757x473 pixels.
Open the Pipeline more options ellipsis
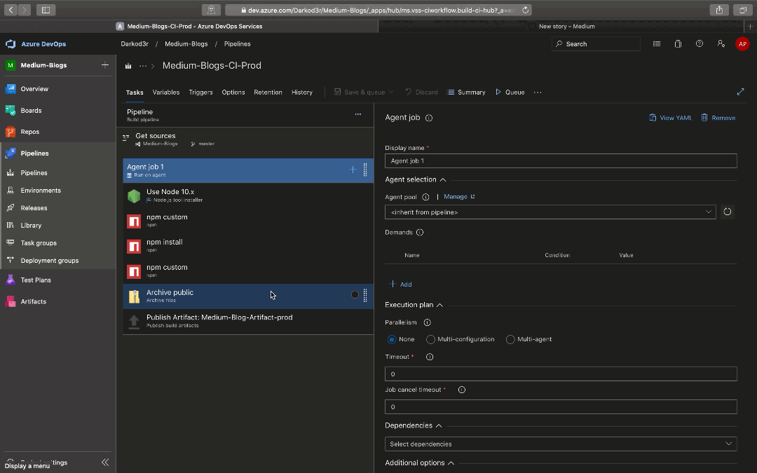pyautogui.click(x=357, y=114)
